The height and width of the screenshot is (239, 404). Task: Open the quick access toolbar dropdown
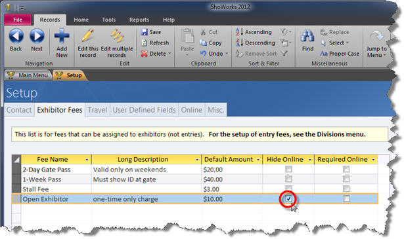[22, 8]
